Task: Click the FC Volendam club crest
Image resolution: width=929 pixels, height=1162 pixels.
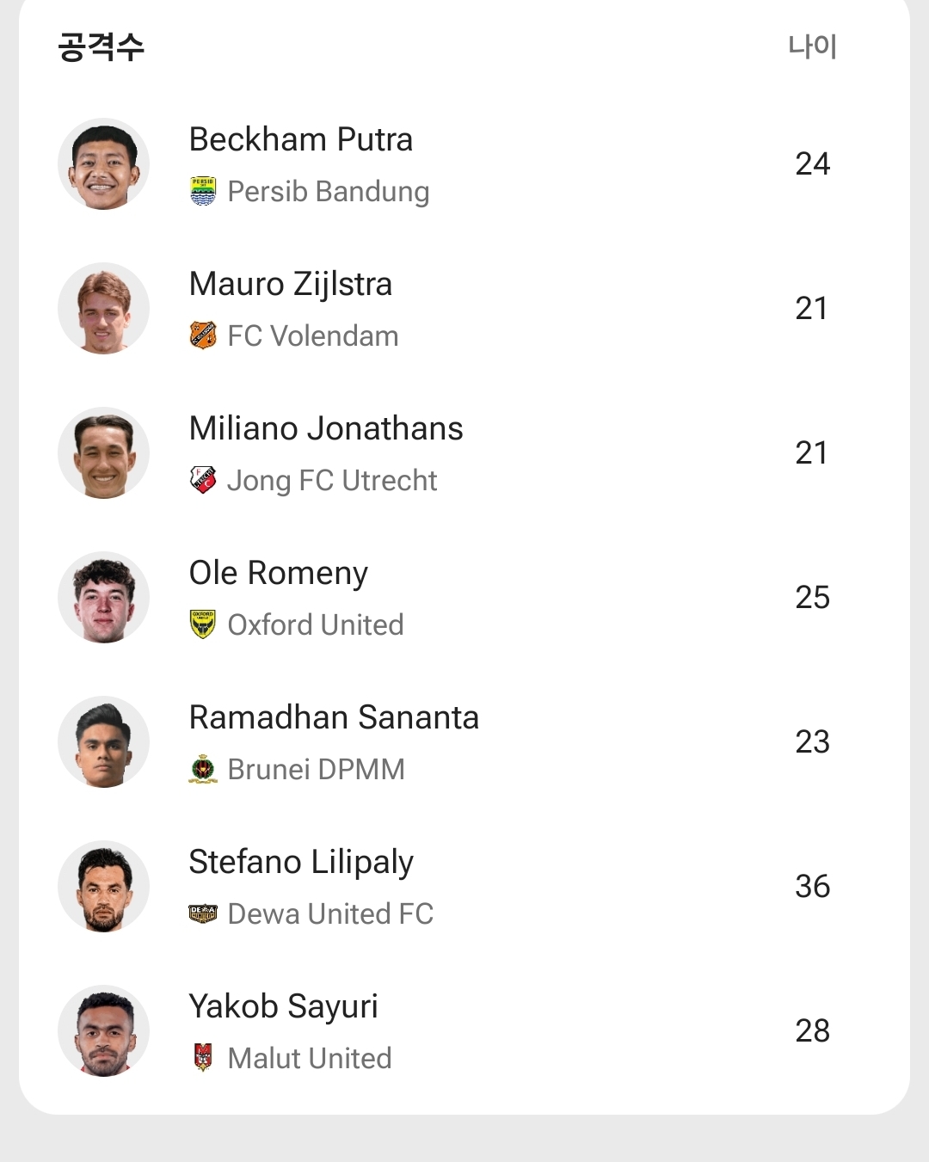Action: (203, 335)
